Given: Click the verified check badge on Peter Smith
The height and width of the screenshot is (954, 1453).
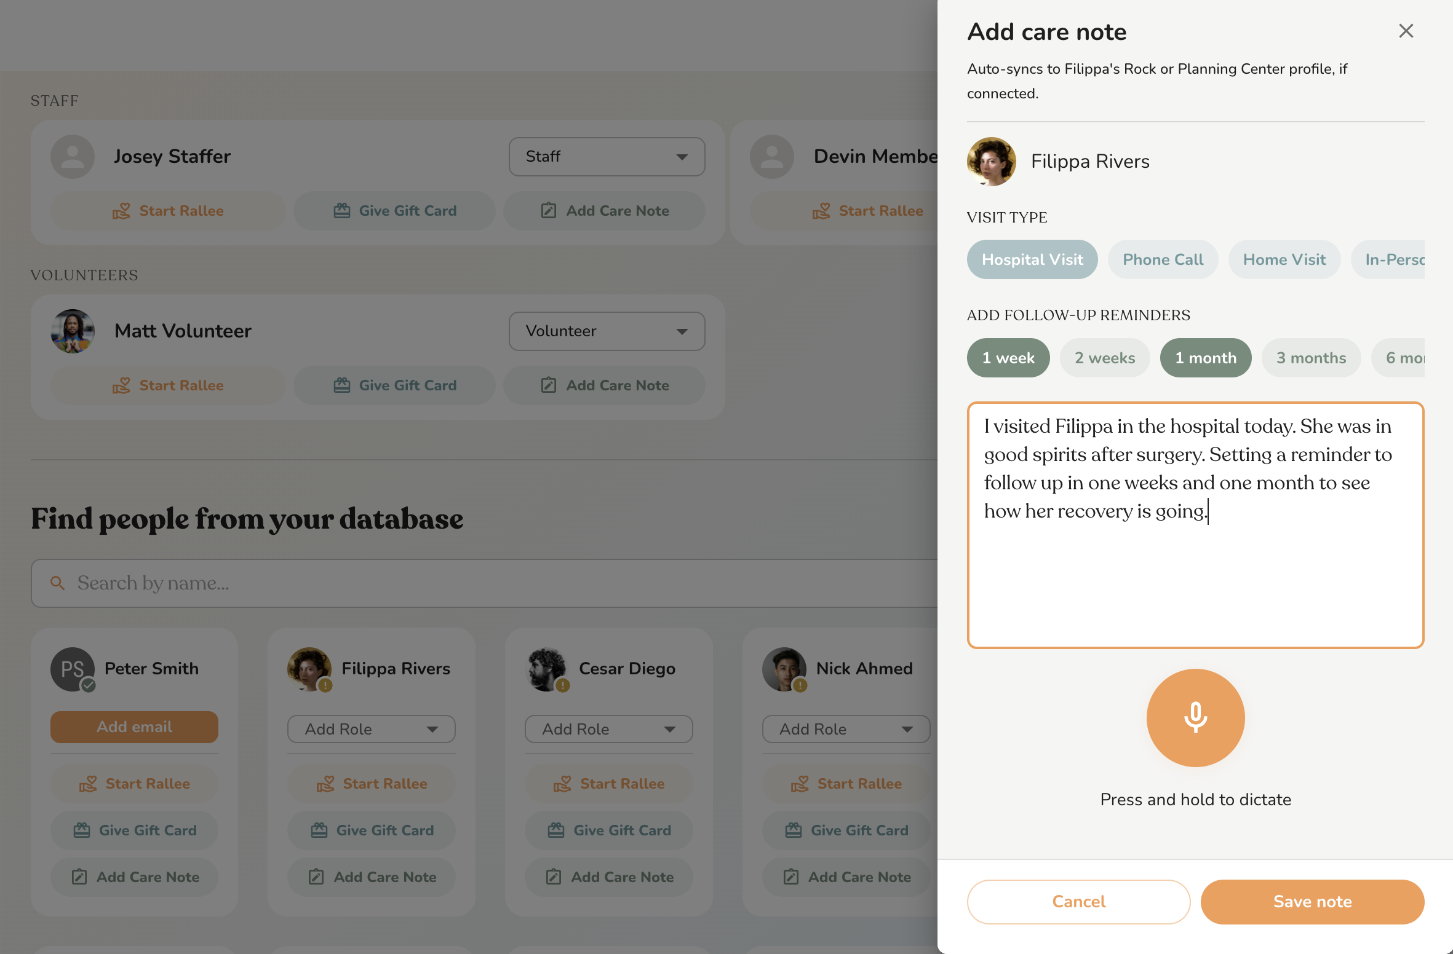Looking at the screenshot, I should [x=89, y=685].
